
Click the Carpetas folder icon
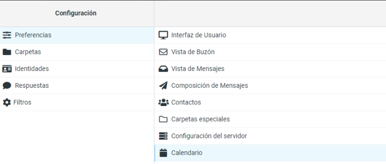click(x=7, y=52)
